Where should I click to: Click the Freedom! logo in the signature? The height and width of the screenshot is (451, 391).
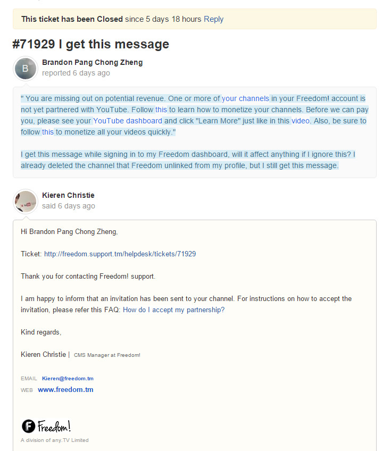pyautogui.click(x=46, y=426)
